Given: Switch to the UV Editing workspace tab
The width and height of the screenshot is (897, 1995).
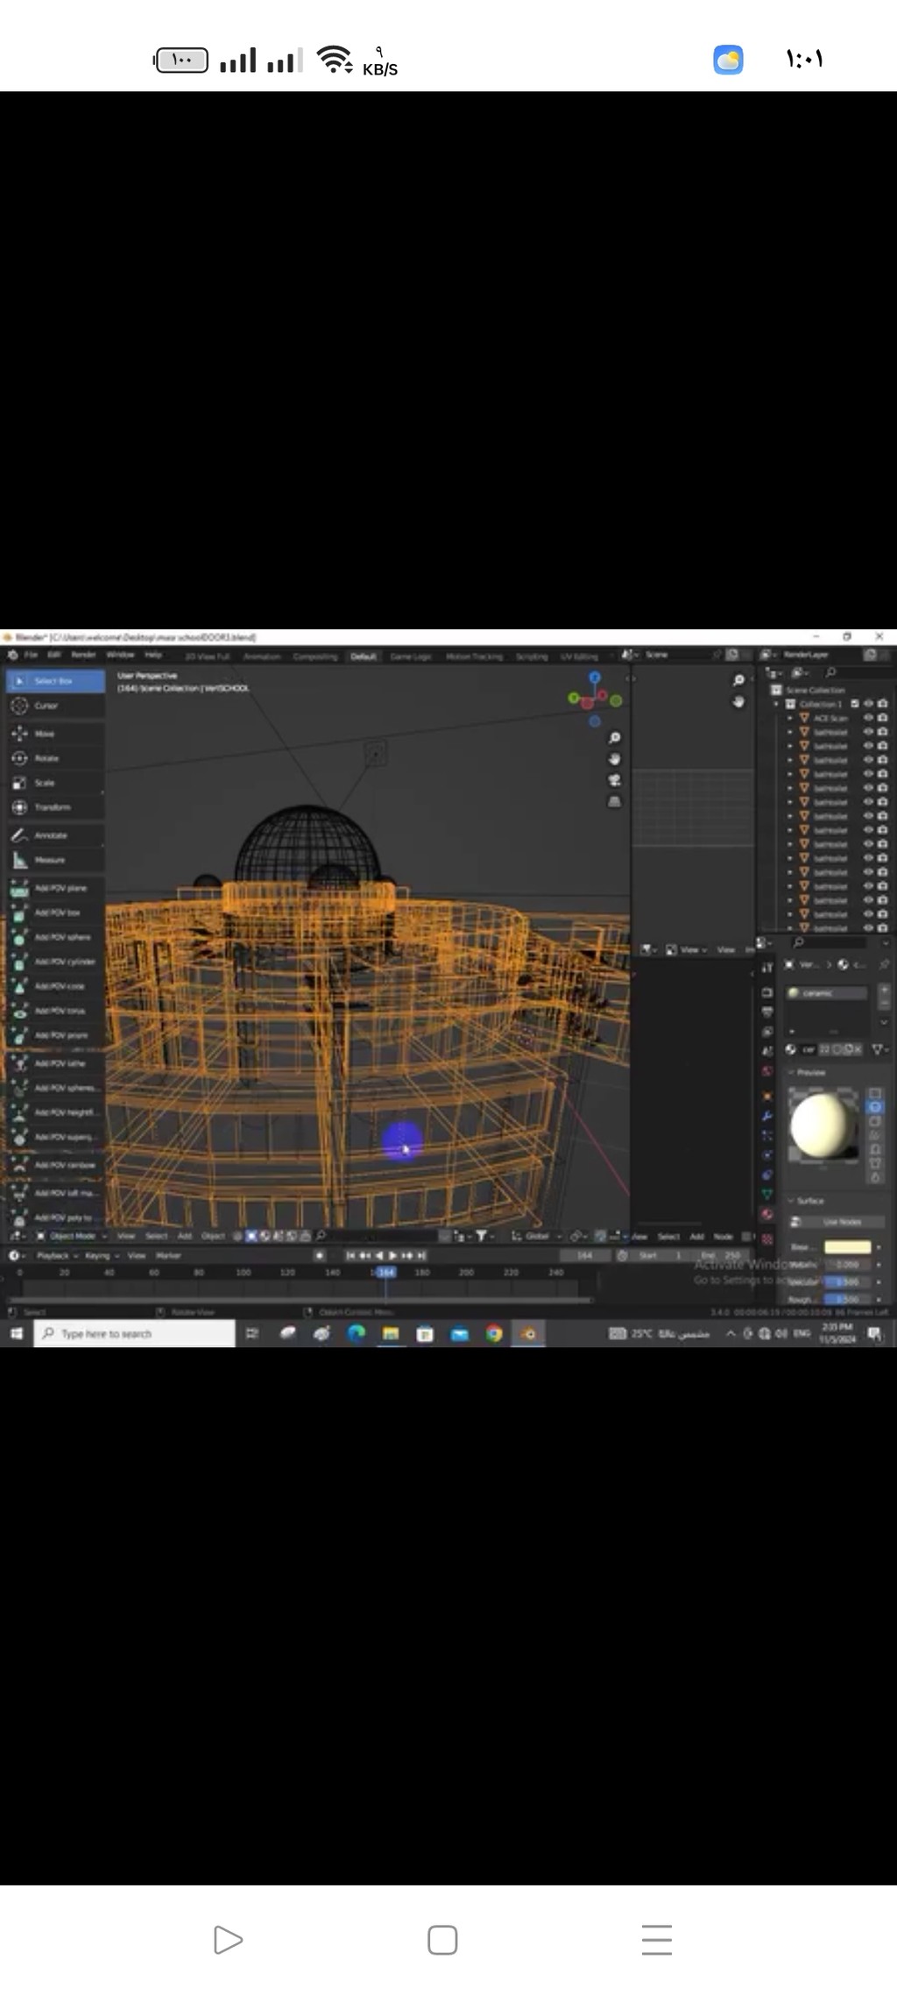Looking at the screenshot, I should (x=579, y=656).
